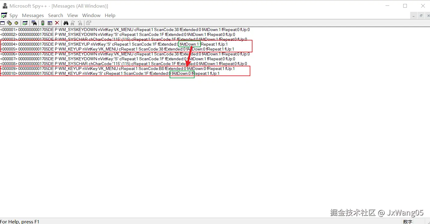
Task: Toggle message logging with the traffic light icon
Action: point(43,23)
